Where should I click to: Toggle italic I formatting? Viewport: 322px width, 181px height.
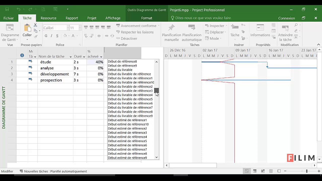tap(52, 36)
